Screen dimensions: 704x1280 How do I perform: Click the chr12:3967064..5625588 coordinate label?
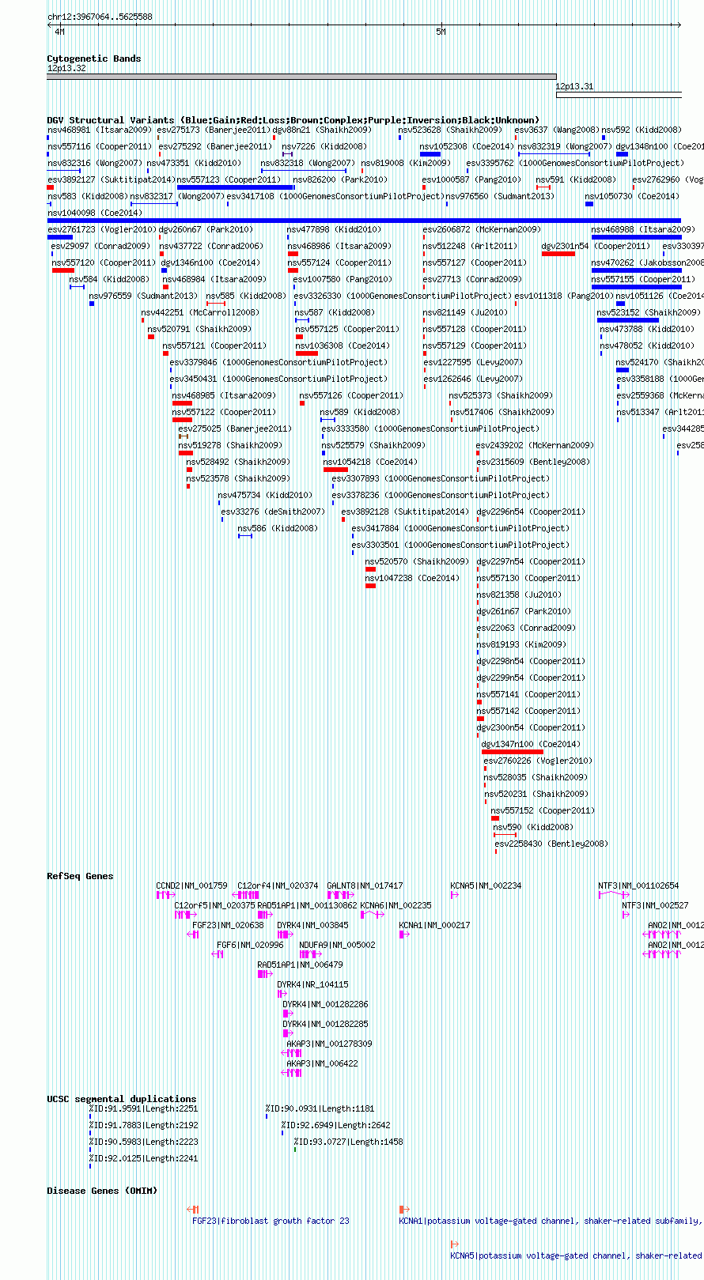[x=100, y=17]
